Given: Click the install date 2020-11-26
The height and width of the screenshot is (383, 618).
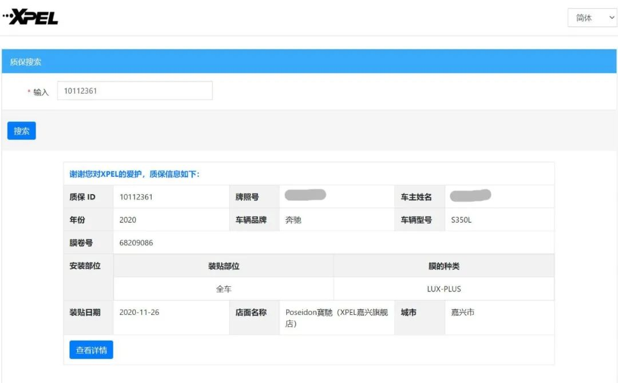Looking at the screenshot, I should pyautogui.click(x=139, y=312).
